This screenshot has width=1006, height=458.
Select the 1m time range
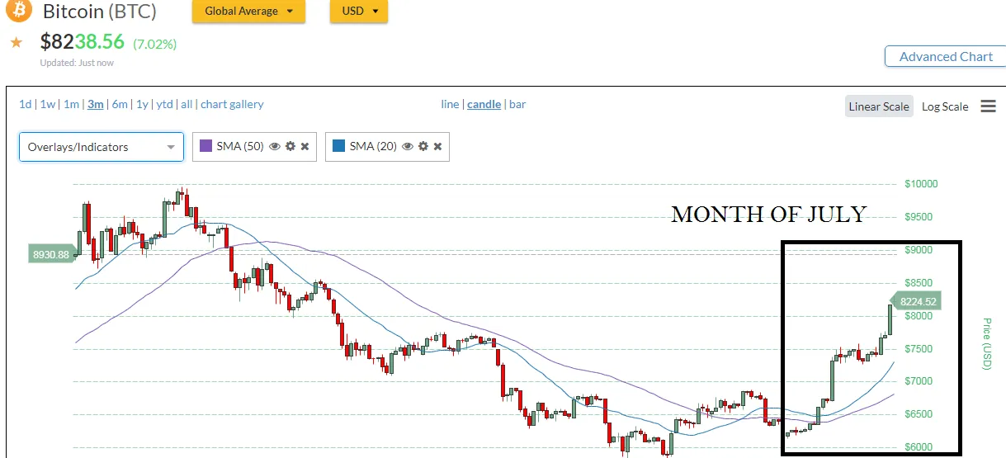tap(72, 104)
